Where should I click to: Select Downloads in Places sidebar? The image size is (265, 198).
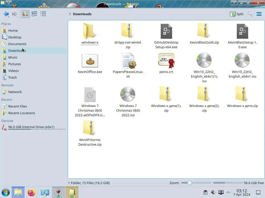34,51
